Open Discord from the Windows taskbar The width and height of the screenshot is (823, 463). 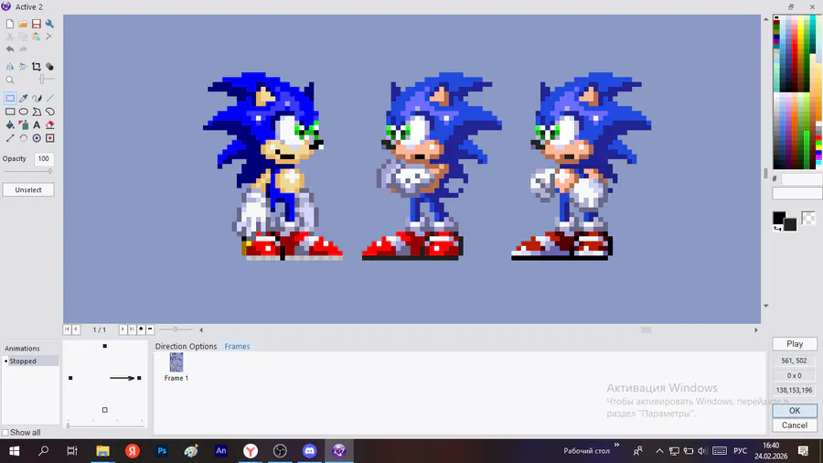tap(310, 450)
